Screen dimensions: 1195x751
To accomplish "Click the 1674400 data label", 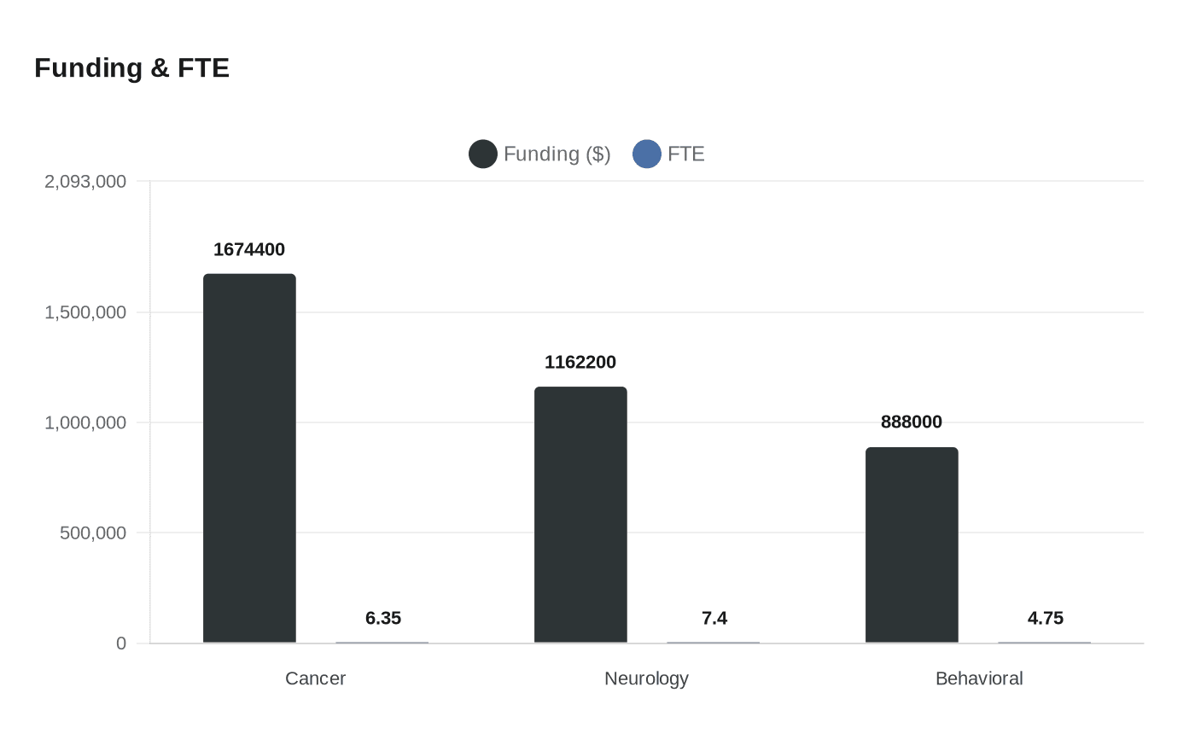I will point(249,250).
